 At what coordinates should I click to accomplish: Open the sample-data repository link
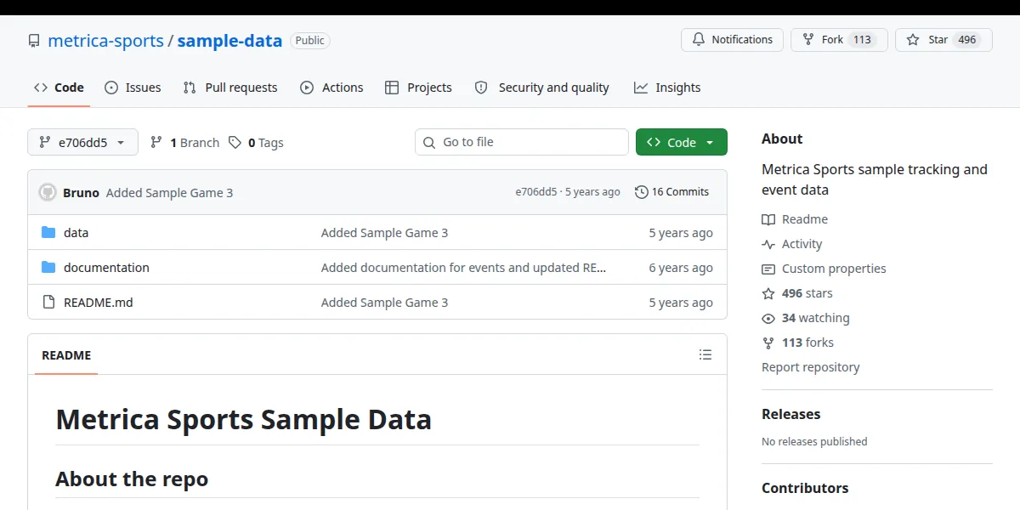229,40
